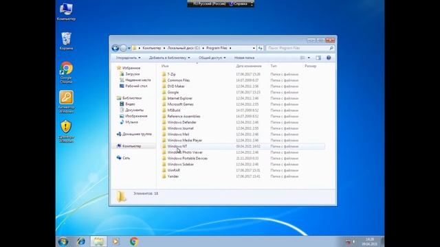The image size is (440, 247).
Task: Sort by the Имя column header
Action: pyautogui.click(x=165, y=66)
